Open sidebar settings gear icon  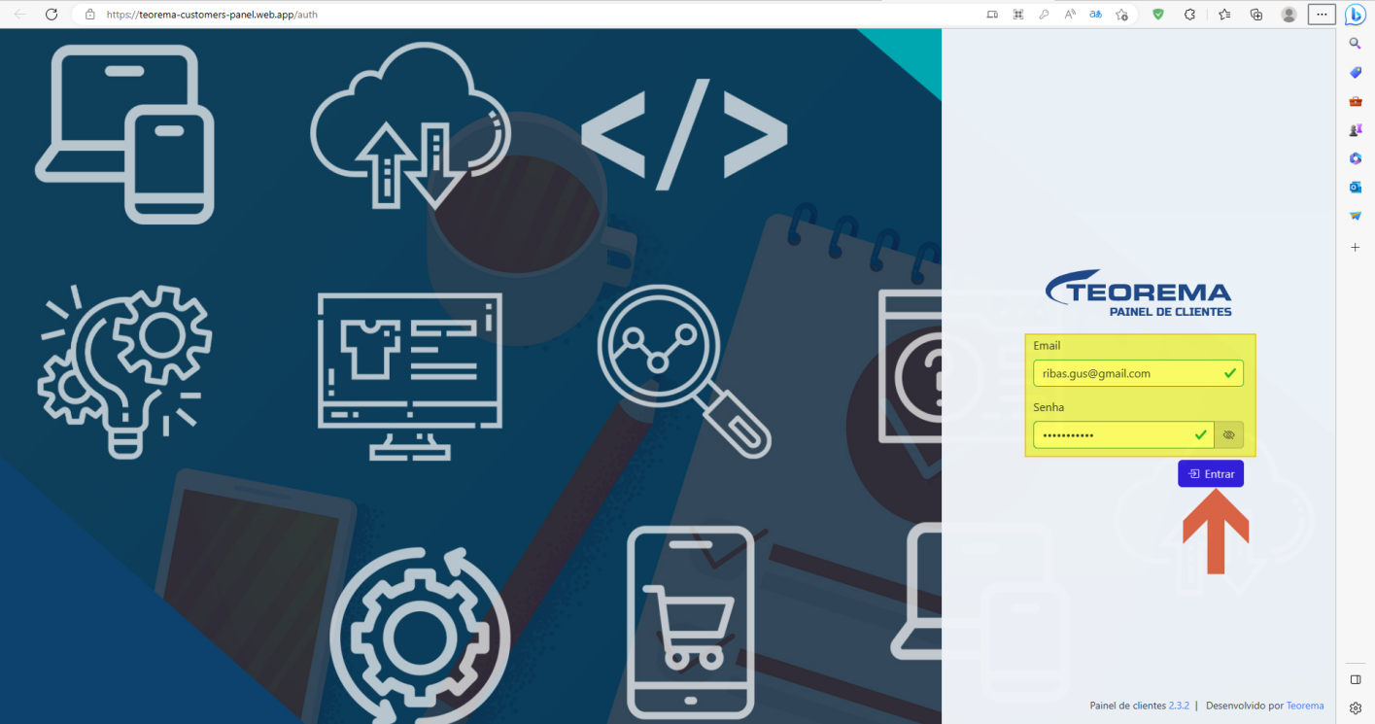(x=1356, y=708)
